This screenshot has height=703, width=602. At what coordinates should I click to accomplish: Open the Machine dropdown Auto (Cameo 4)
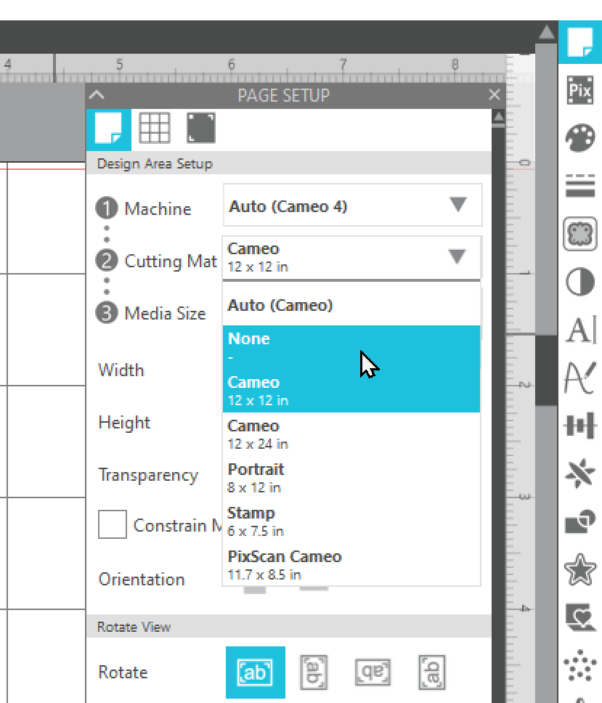pyautogui.click(x=352, y=206)
